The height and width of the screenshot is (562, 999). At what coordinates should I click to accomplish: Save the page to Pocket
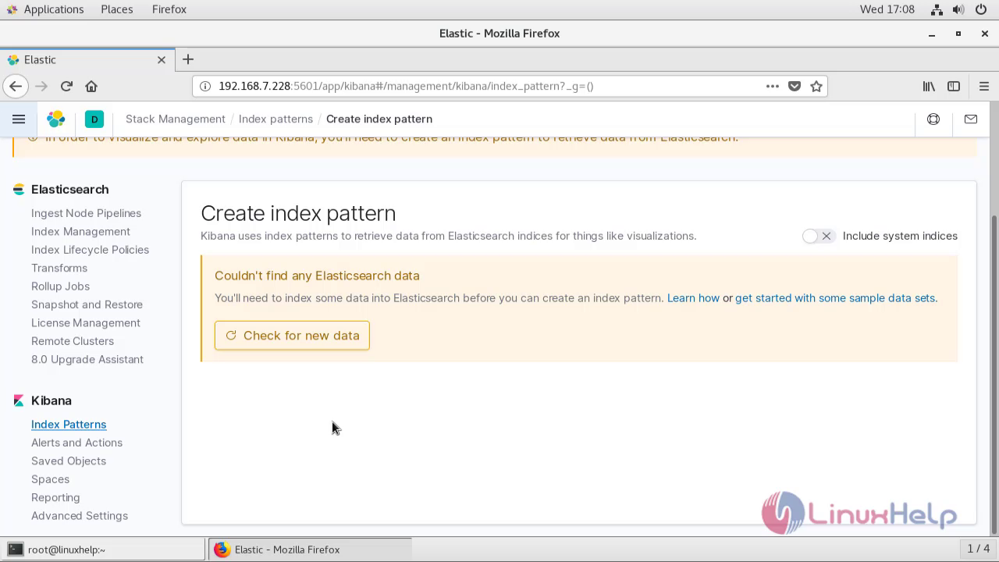(795, 86)
